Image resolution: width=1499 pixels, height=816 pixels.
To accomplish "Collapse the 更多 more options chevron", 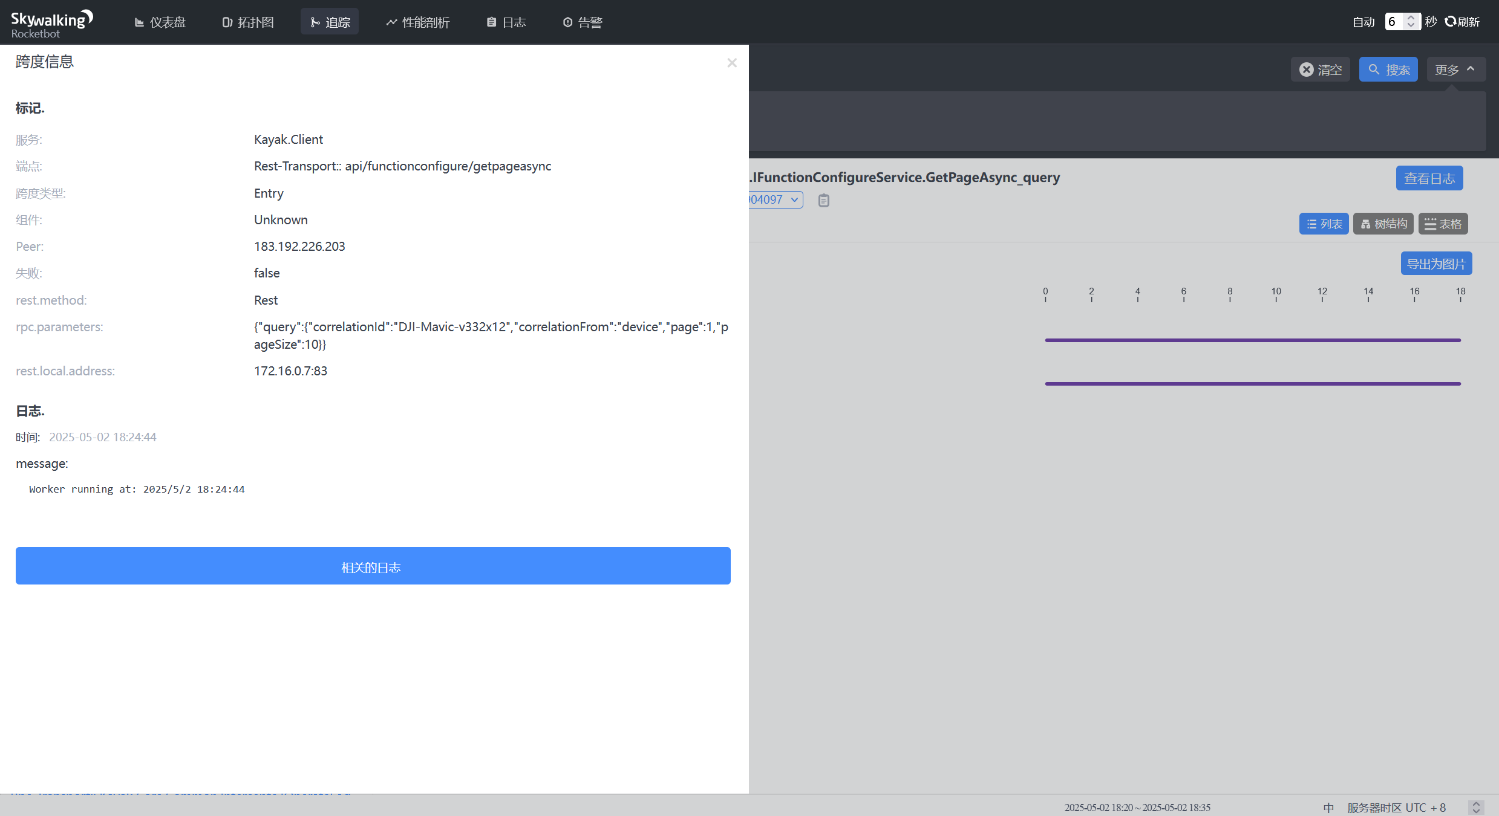I will coord(1471,69).
